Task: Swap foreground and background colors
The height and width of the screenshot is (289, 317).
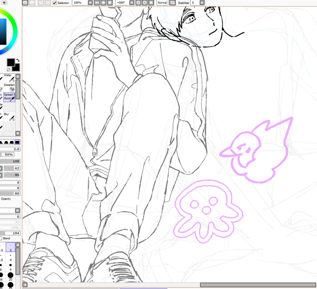Action: 18,60
